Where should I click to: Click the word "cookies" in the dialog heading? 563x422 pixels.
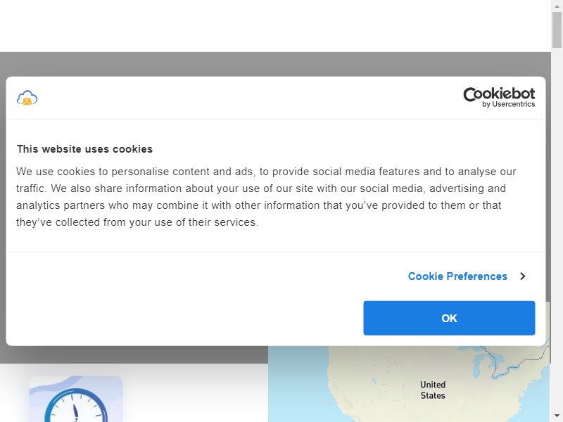(132, 149)
